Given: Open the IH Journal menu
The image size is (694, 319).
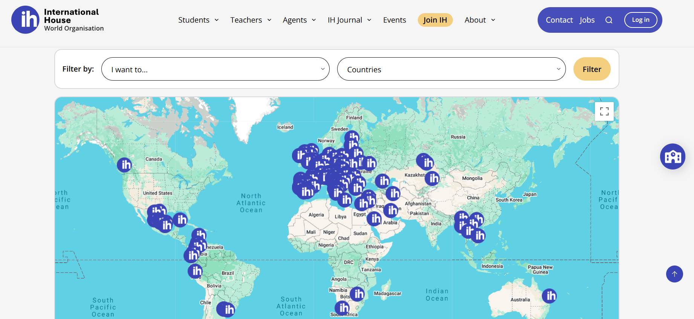Looking at the screenshot, I should [x=349, y=20].
